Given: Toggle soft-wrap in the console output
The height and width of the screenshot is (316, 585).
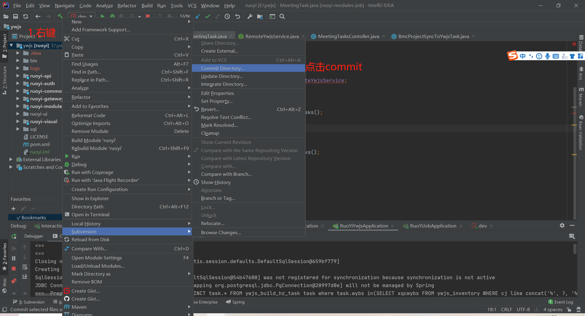Looking at the screenshot, I should 25,267.
